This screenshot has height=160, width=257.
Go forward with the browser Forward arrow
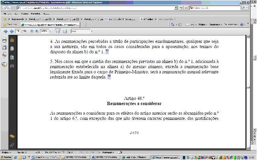[10, 8]
